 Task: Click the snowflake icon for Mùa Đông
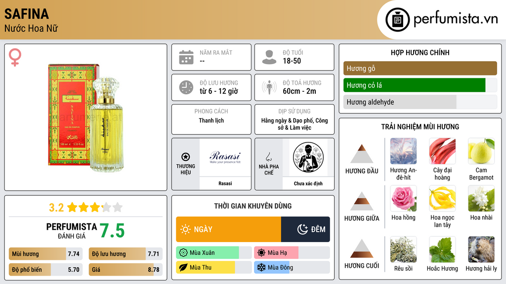click(x=261, y=267)
